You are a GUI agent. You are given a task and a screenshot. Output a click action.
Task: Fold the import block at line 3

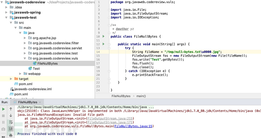109,10
